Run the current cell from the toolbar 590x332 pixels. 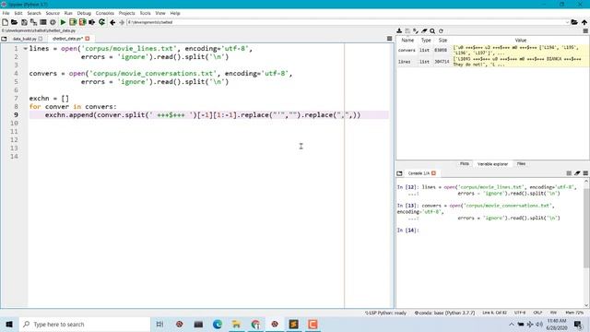click(73, 22)
